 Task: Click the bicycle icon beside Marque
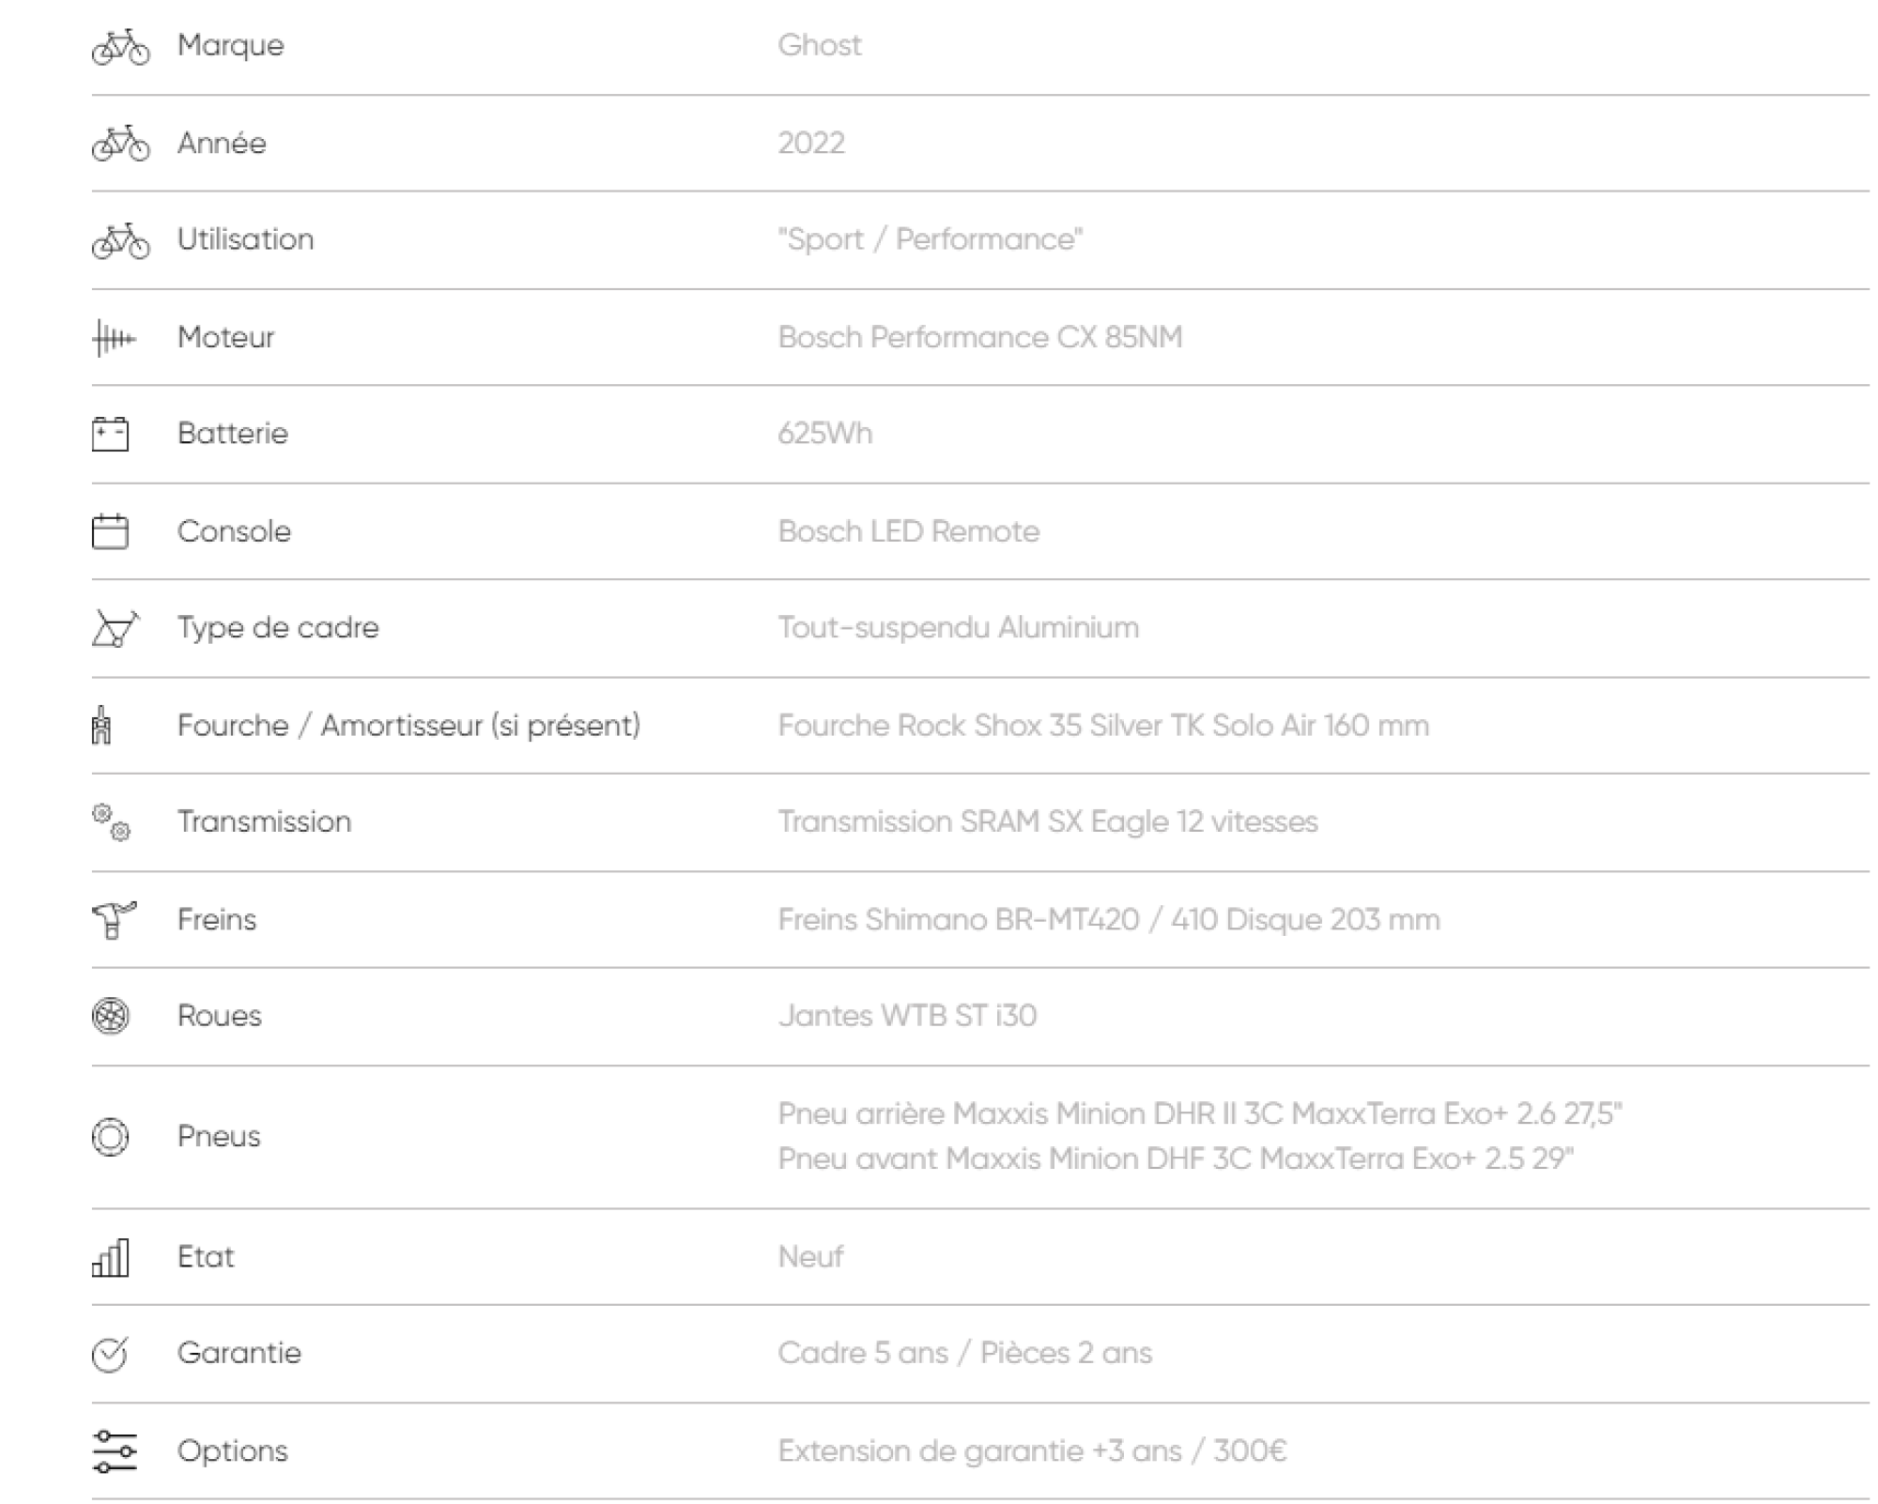click(120, 47)
